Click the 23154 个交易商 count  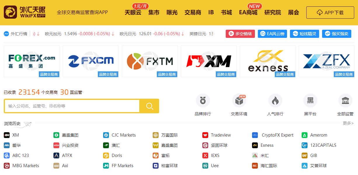tap(38, 92)
